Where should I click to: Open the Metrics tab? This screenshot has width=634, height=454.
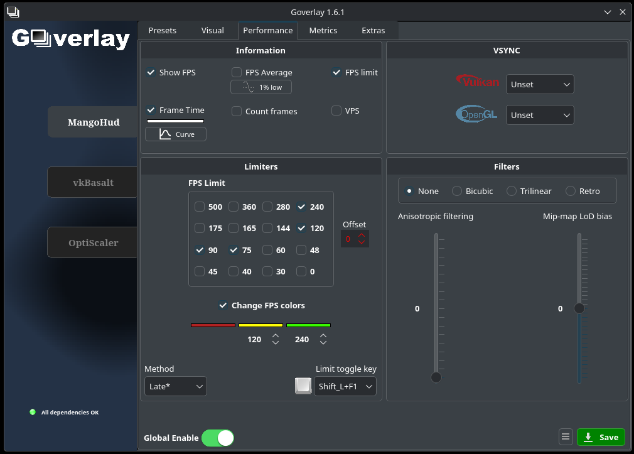(x=323, y=30)
